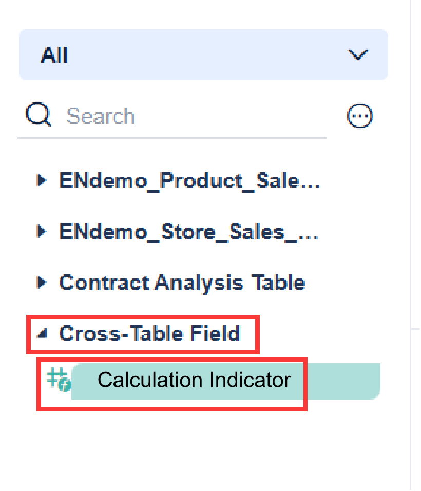Click the highlighted Calculation Indicator entry

tap(195, 380)
